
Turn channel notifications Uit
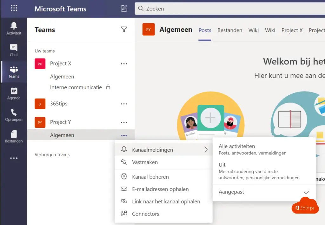[x=264, y=171]
